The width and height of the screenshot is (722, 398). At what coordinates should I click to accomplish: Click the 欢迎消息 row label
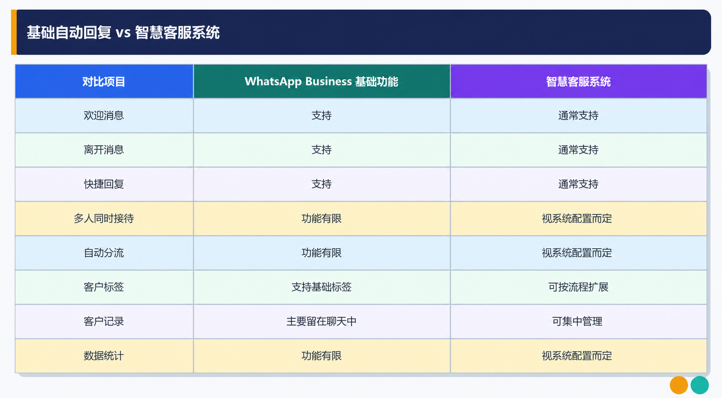[104, 115]
